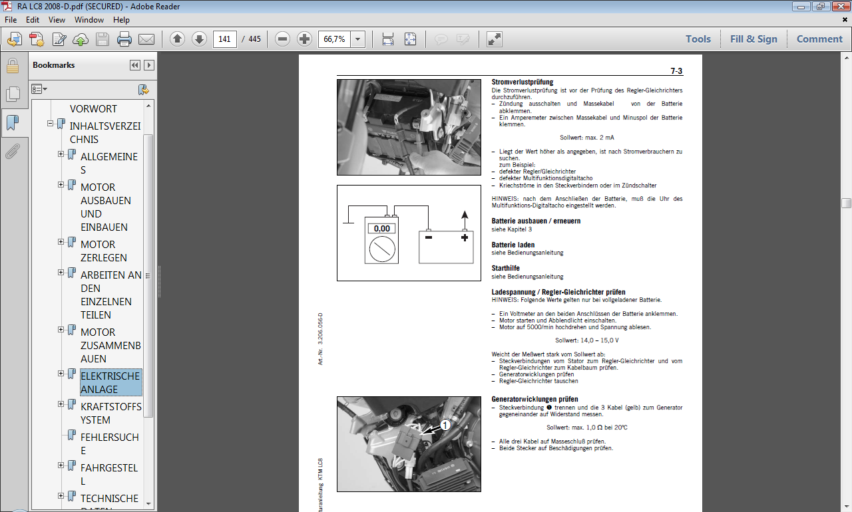
Task: Expand the ELEKTRISCHE ANLAGE bookmark
Action: click(x=61, y=374)
